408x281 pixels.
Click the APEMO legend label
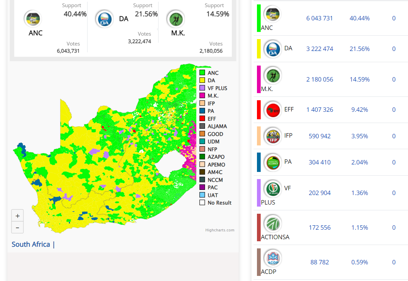click(217, 164)
